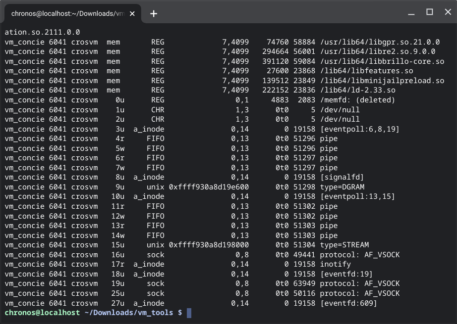Viewport: 457px width, 324px height.
Task: Click the 13r file descriptor
Action: pos(118,226)
